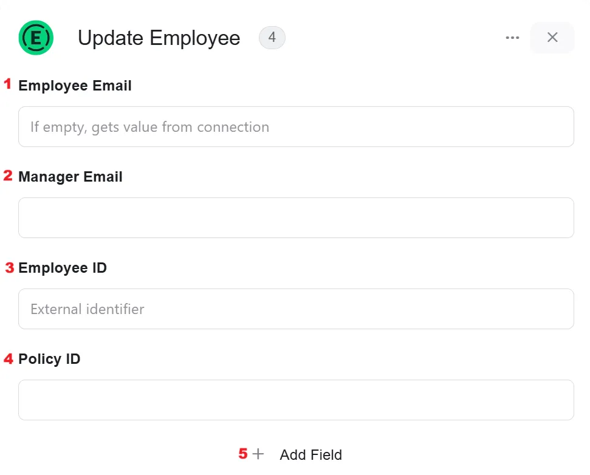590x475 pixels.
Task: Click the red number 4 annotation marker
Action: [9, 359]
